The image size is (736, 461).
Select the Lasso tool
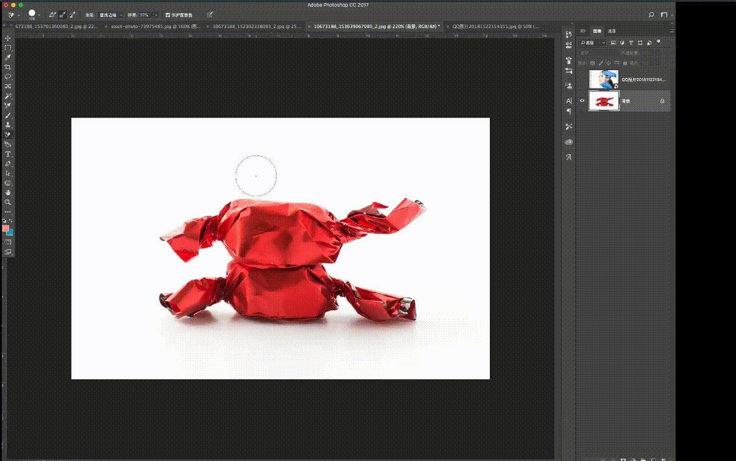(8, 77)
